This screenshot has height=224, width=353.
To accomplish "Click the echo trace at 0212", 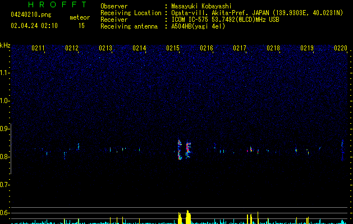I will 79,146.
